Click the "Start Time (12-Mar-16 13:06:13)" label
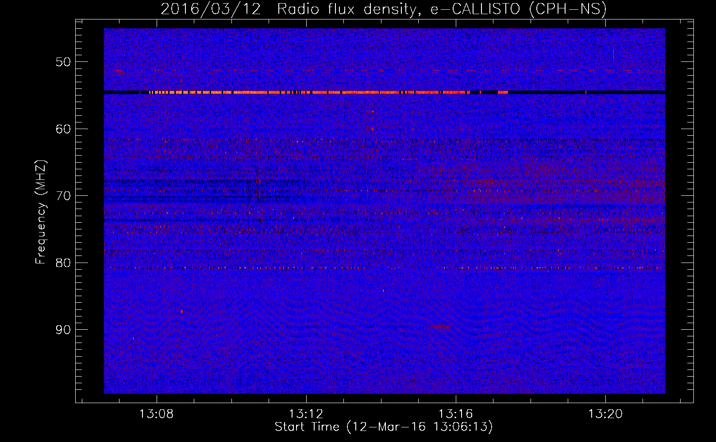Screen dimensions: 716x442 click(x=383, y=427)
